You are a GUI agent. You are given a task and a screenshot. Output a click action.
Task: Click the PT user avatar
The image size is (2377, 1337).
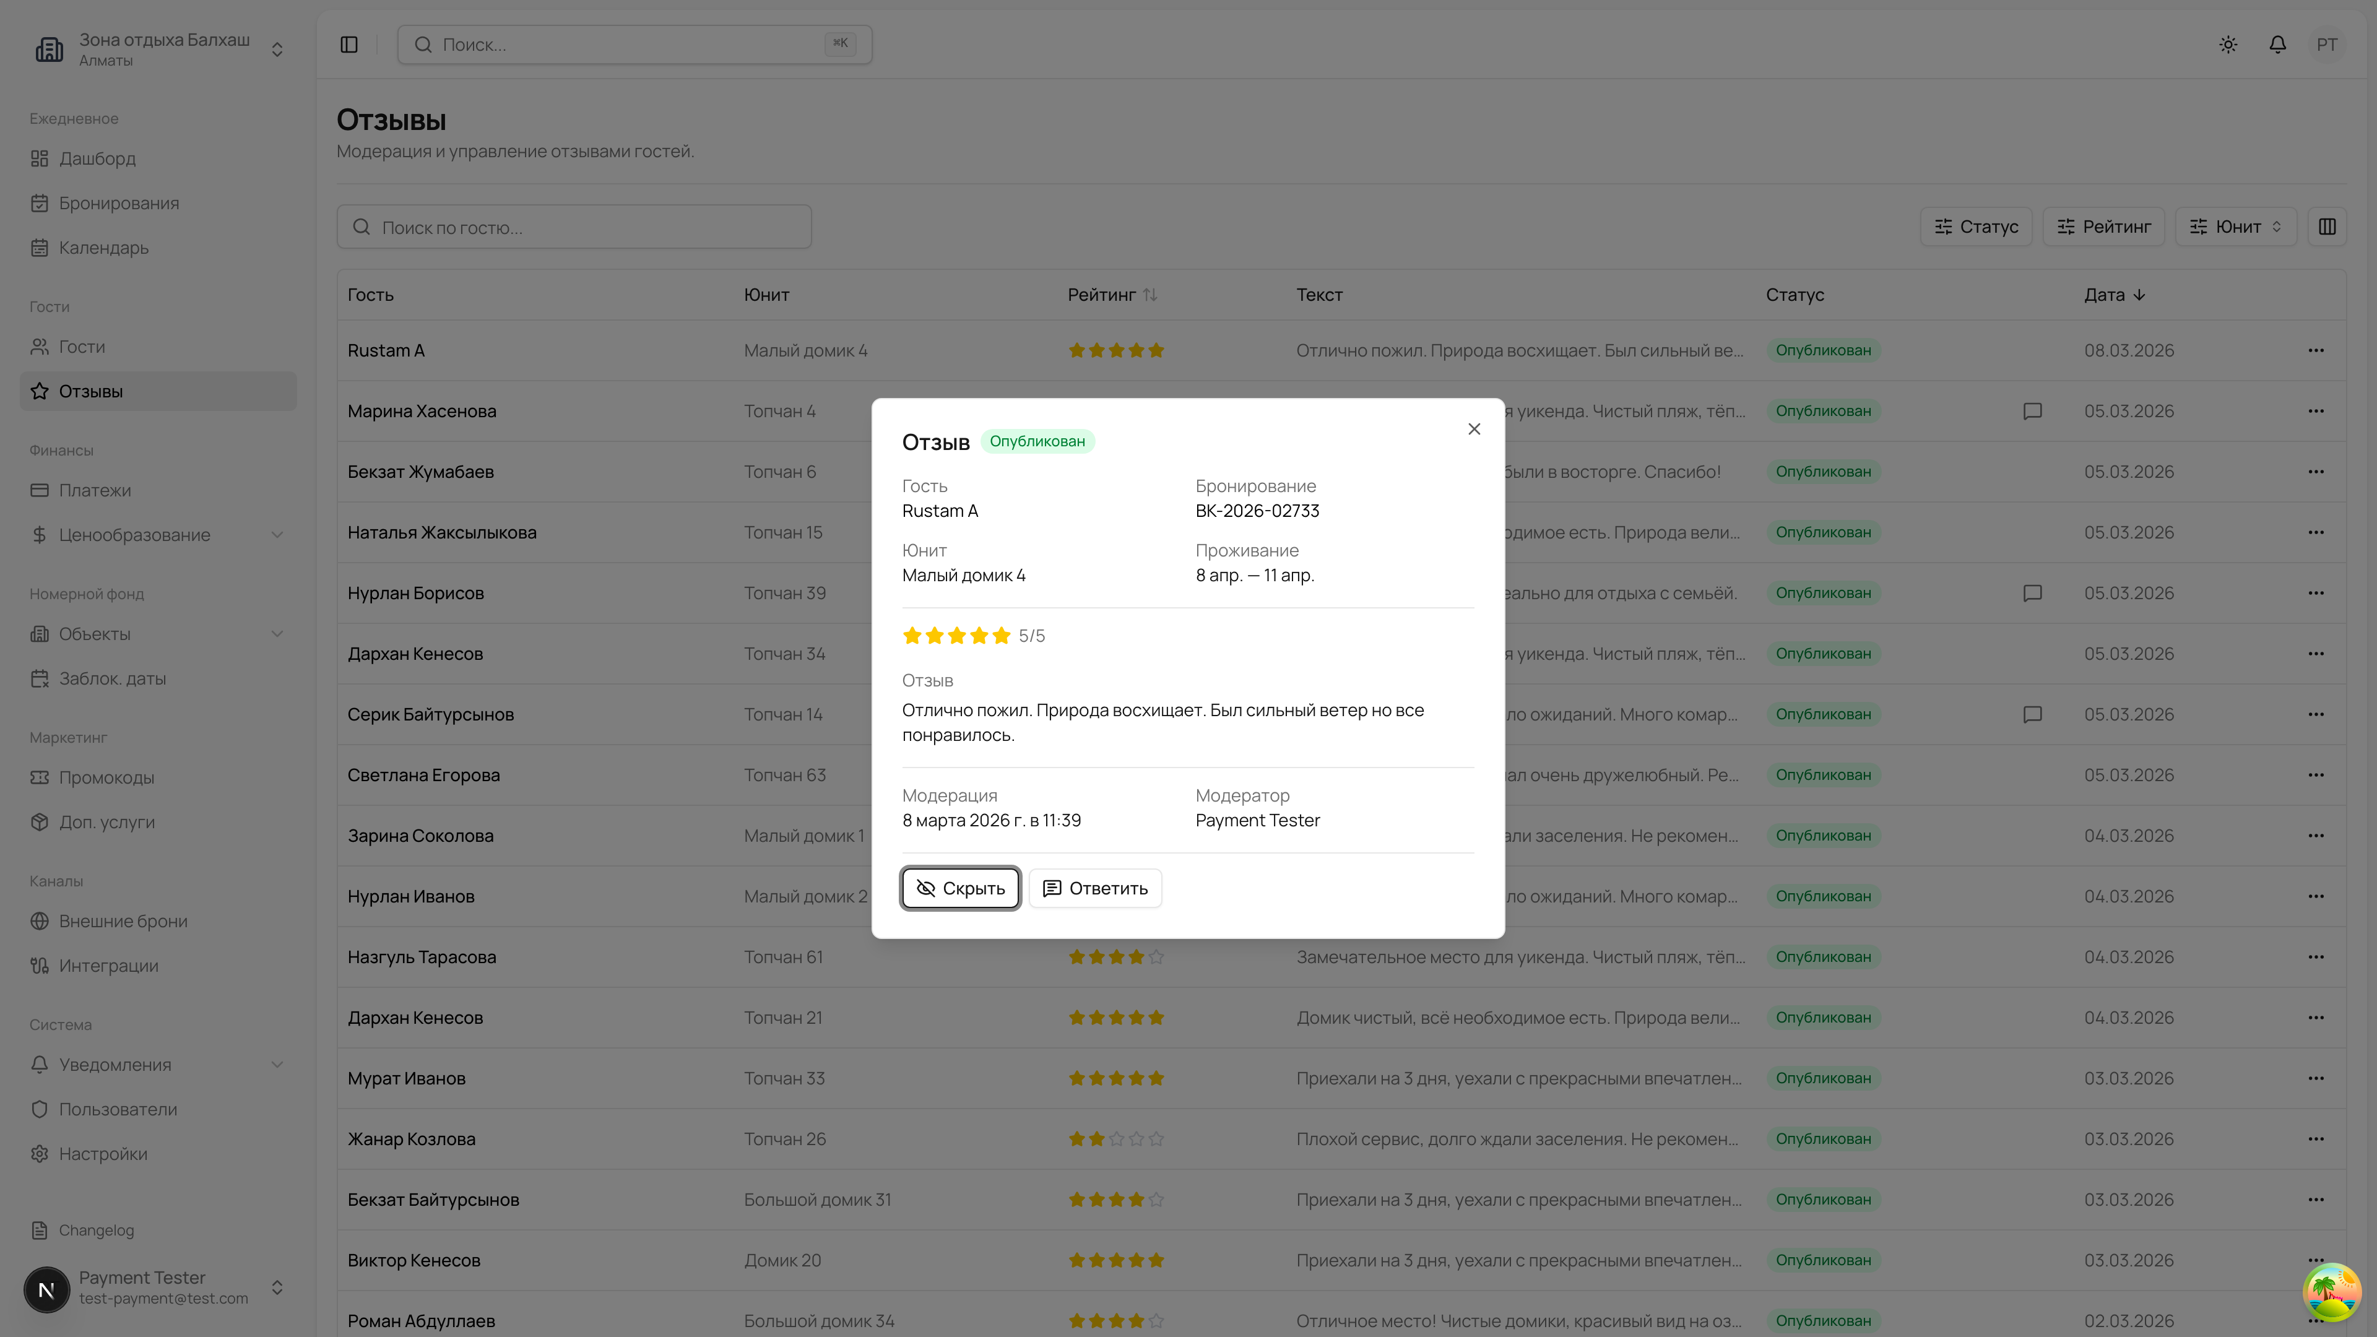coord(2326,45)
